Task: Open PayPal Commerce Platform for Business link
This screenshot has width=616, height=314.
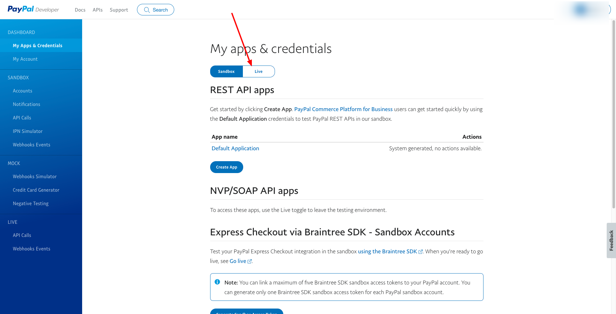Action: (343, 109)
